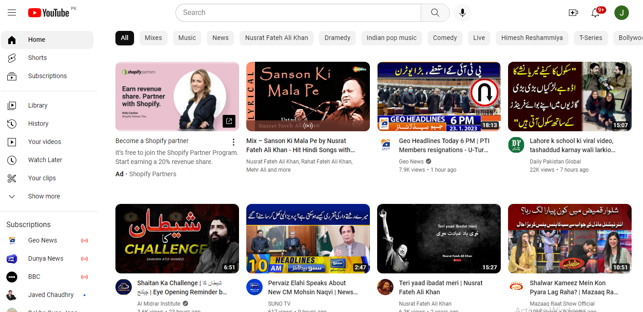Select Himesh Reshammiya chip
This screenshot has height=312, width=643.
click(x=532, y=38)
